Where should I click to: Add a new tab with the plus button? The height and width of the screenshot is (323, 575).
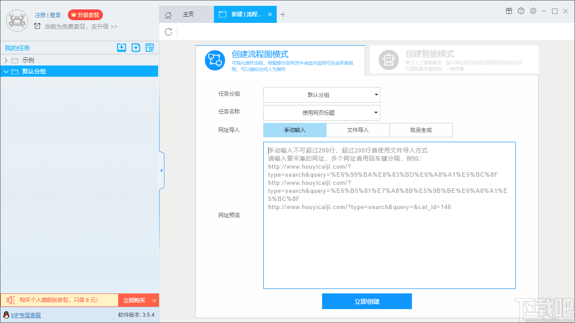tap(283, 14)
